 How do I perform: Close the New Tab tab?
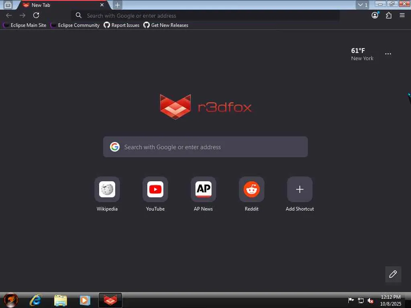(x=102, y=5)
